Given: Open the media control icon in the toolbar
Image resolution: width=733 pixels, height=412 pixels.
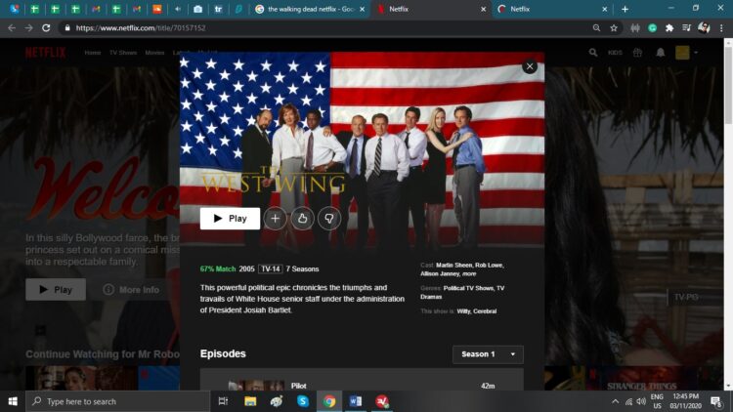Looking at the screenshot, I should pyautogui.click(x=686, y=28).
